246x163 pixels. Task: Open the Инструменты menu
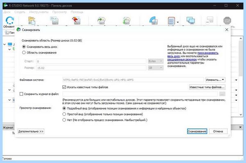[x=39, y=12]
